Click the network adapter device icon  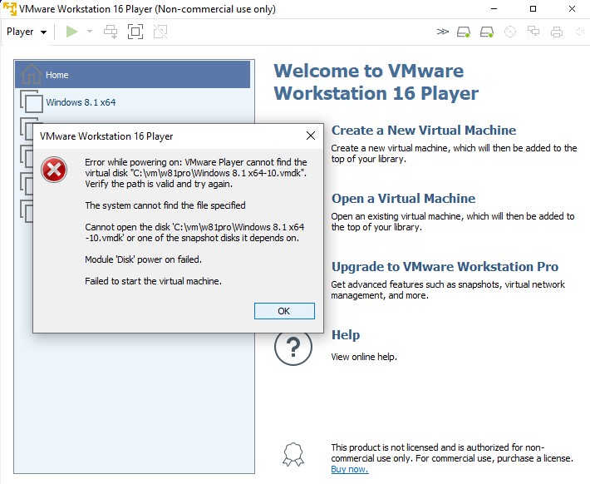533,32
